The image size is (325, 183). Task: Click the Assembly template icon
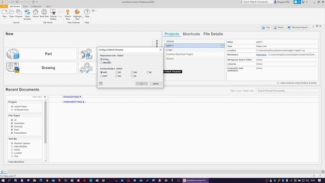pyautogui.click(x=86, y=54)
